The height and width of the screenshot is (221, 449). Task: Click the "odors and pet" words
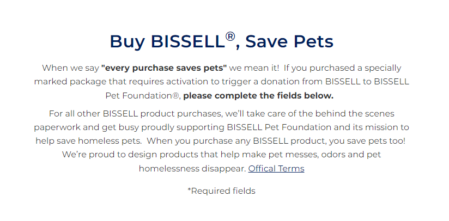pos(351,155)
